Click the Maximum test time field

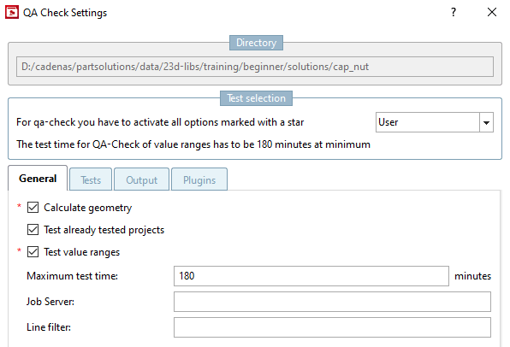(x=311, y=276)
